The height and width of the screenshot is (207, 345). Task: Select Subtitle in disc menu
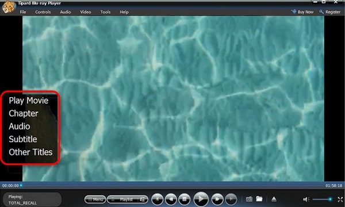(x=23, y=139)
